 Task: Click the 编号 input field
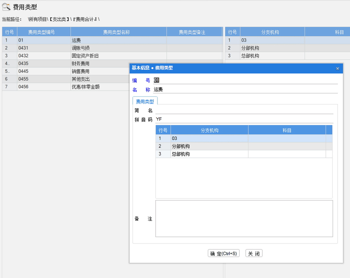coord(245,80)
